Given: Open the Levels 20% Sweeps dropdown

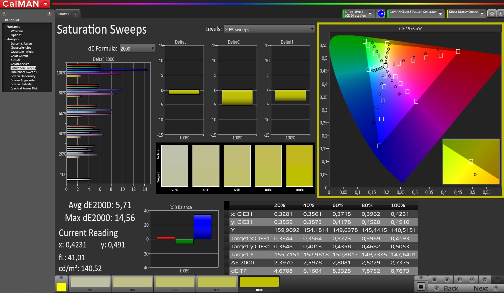Looking at the screenshot, I should (x=269, y=29).
